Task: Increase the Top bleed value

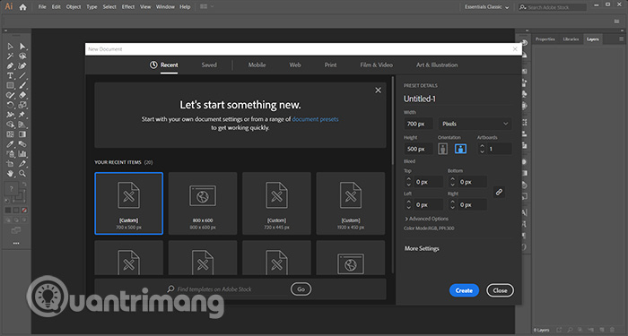Action: (408, 179)
